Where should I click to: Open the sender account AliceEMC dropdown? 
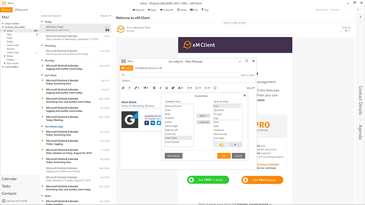[x=149, y=68]
